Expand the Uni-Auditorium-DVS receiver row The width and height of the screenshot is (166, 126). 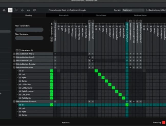coord(14,61)
